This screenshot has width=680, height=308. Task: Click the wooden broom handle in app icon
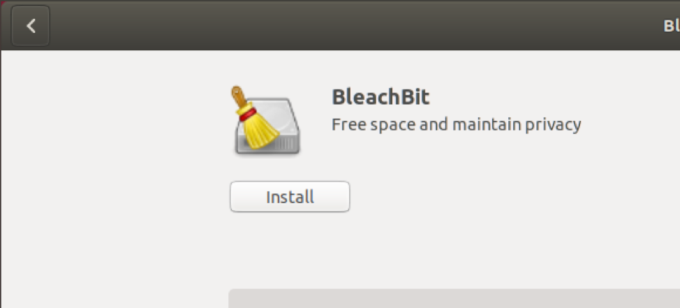tap(239, 96)
